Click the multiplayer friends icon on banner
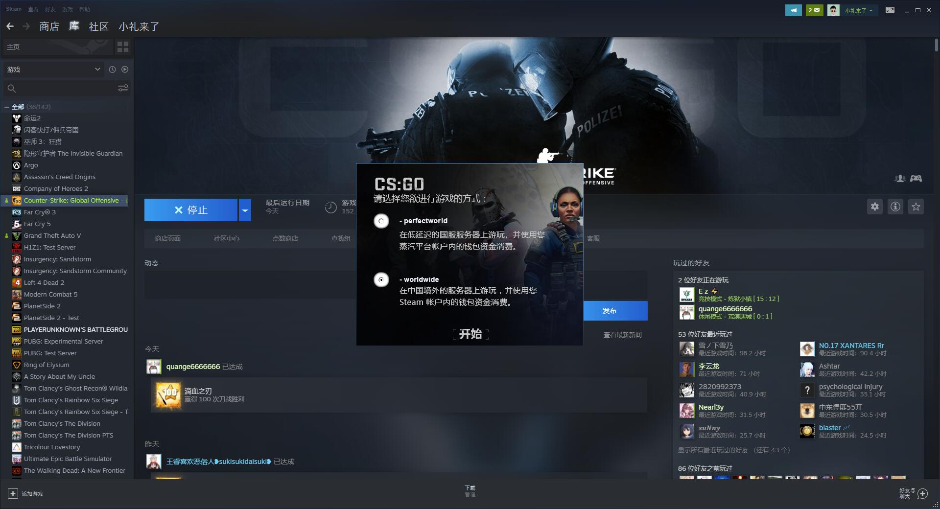This screenshot has height=509, width=940. (x=900, y=179)
